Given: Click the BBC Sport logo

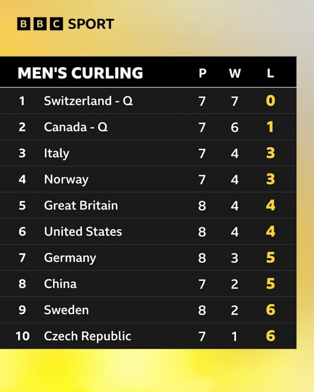Looking at the screenshot, I should [x=65, y=24].
